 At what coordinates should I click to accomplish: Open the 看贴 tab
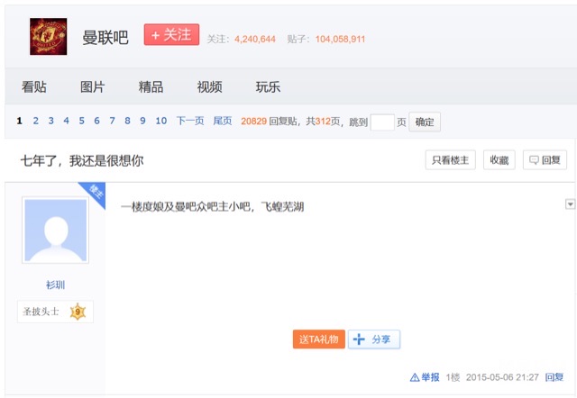pyautogui.click(x=34, y=87)
